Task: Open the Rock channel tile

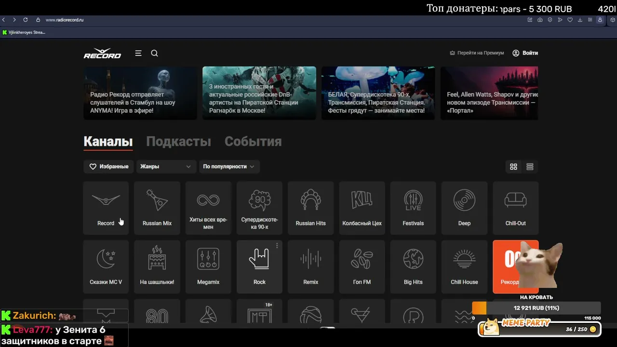Action: [259, 267]
